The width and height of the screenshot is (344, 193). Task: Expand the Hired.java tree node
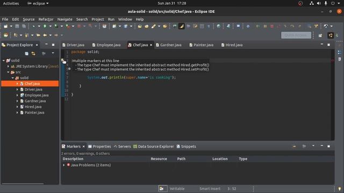point(17,107)
